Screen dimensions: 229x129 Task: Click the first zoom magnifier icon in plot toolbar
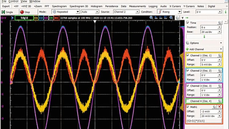coord(151,18)
